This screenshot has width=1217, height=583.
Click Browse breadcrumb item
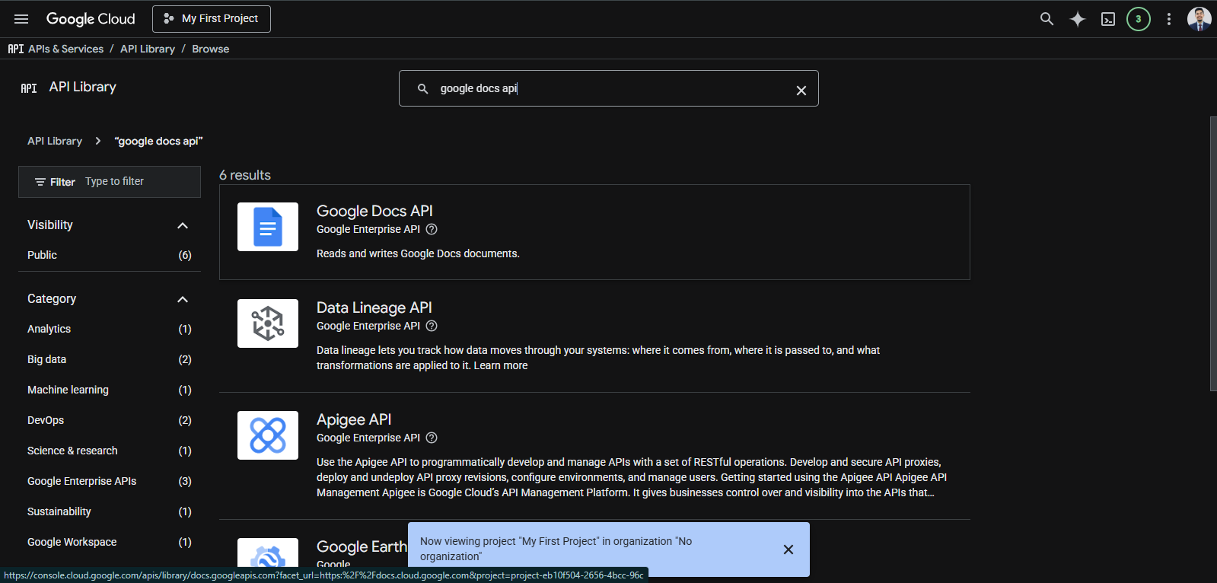point(211,49)
